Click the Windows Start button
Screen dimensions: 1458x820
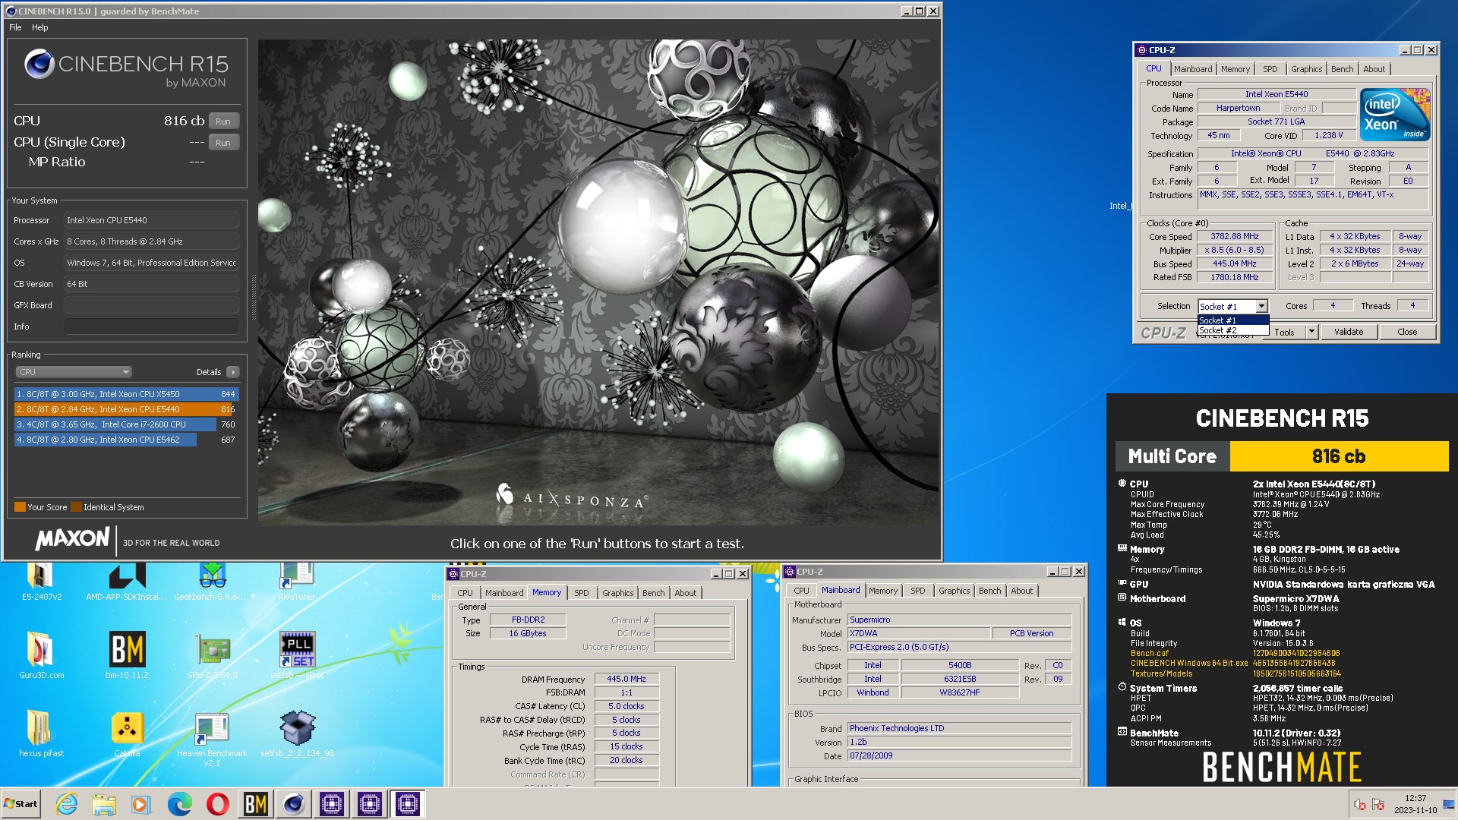click(x=21, y=804)
